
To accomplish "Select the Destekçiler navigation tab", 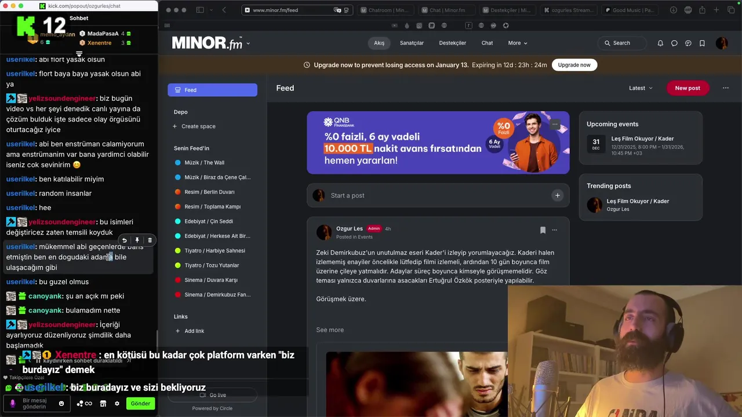I will pos(453,43).
